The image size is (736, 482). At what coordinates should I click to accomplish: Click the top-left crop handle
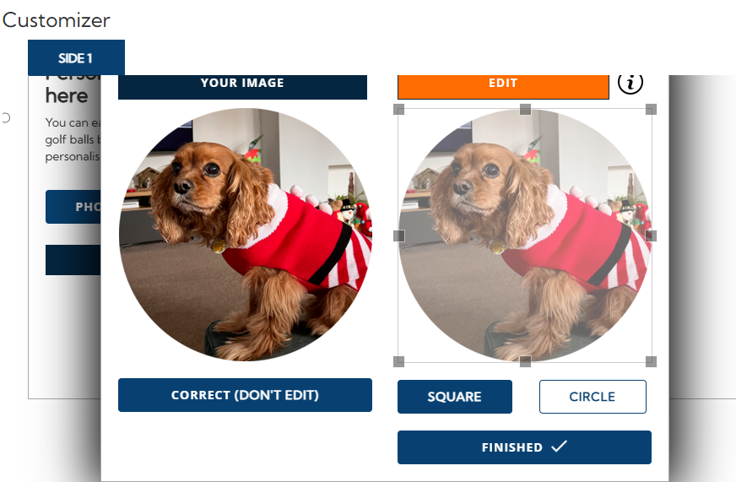pyautogui.click(x=398, y=110)
